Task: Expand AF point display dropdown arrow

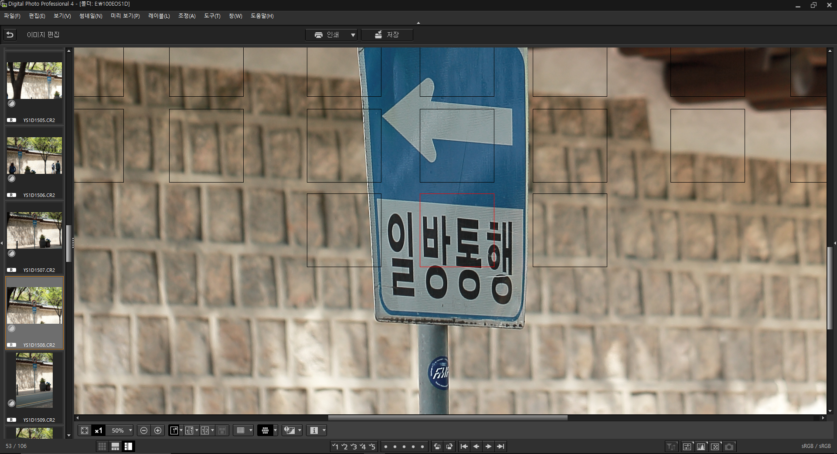Action: 275,430
